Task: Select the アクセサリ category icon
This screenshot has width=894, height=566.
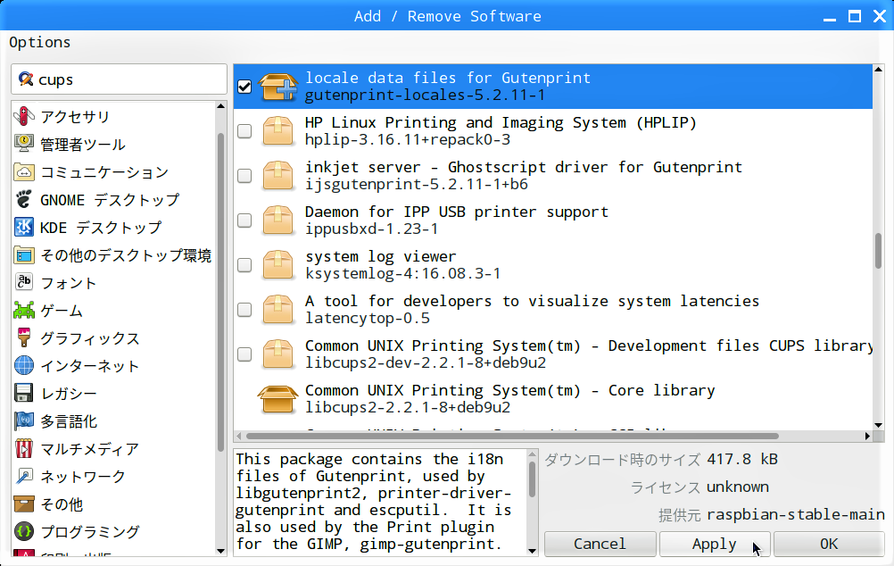Action: click(x=24, y=116)
